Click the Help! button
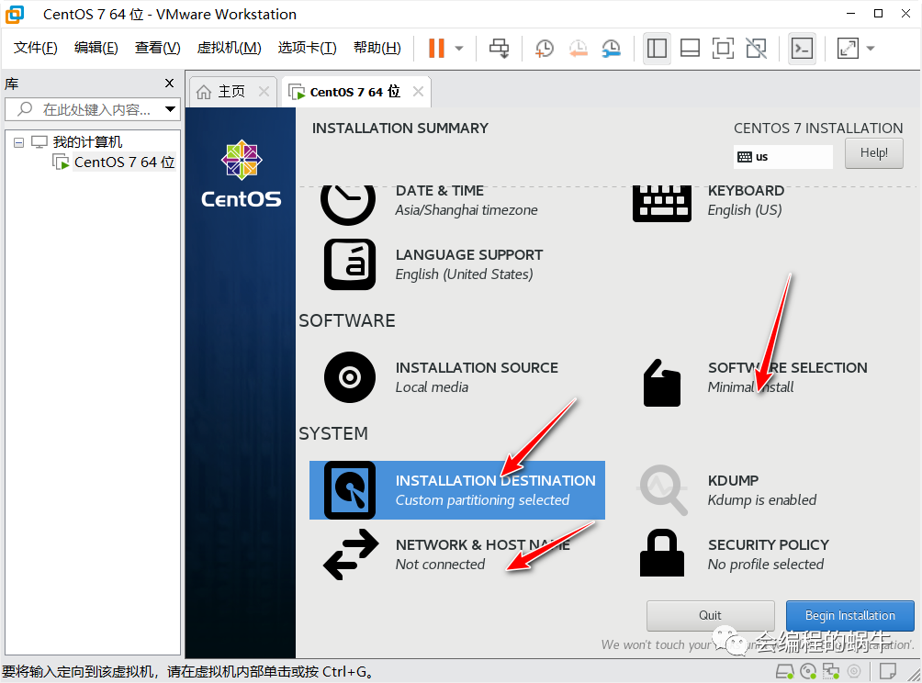This screenshot has height=683, width=922. point(873,152)
